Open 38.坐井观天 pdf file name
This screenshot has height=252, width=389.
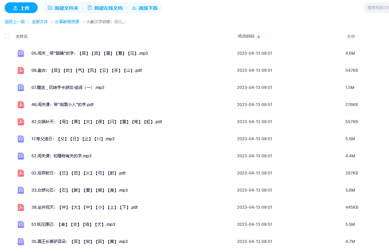[x=84, y=207]
